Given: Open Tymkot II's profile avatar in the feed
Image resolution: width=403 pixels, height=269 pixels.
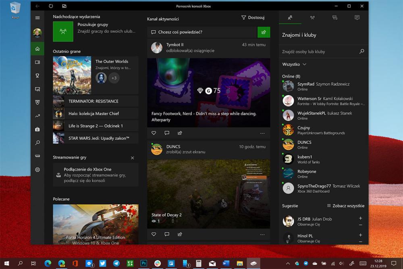Looking at the screenshot, I should [x=157, y=48].
